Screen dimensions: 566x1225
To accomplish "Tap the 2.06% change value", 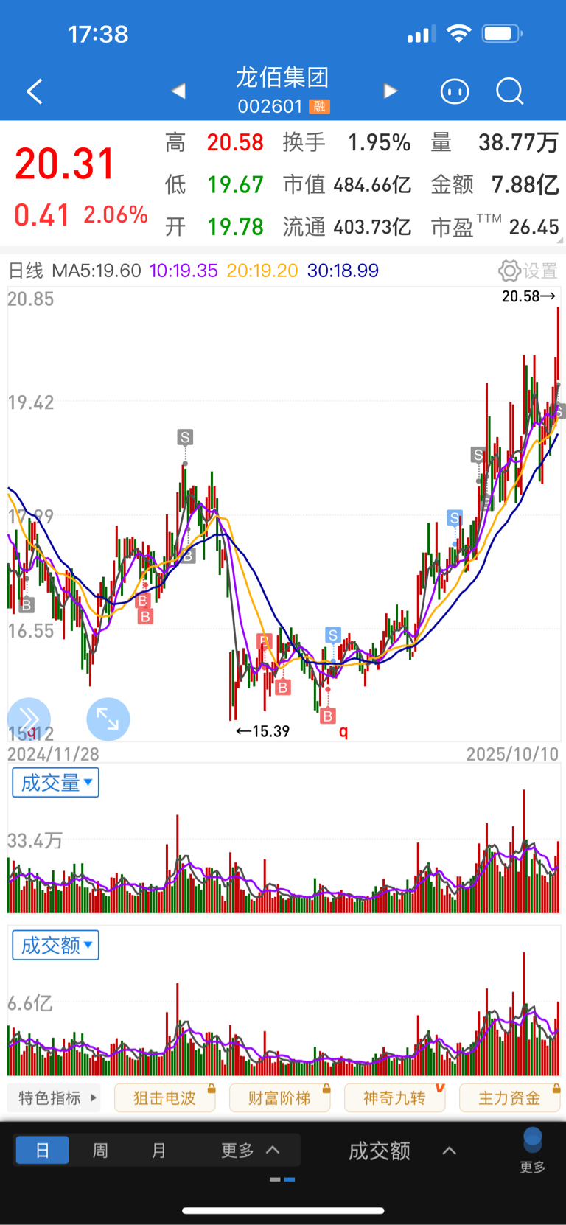I will [x=116, y=214].
